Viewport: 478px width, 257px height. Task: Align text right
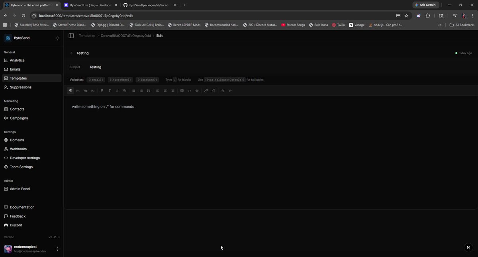tap(172, 90)
